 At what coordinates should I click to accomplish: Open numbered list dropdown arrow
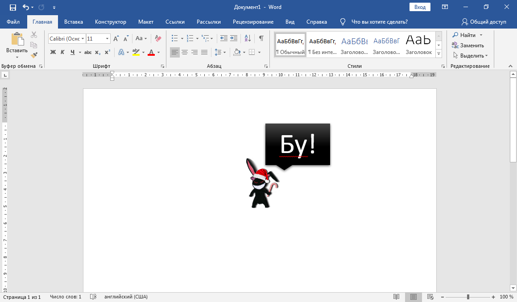tap(197, 38)
